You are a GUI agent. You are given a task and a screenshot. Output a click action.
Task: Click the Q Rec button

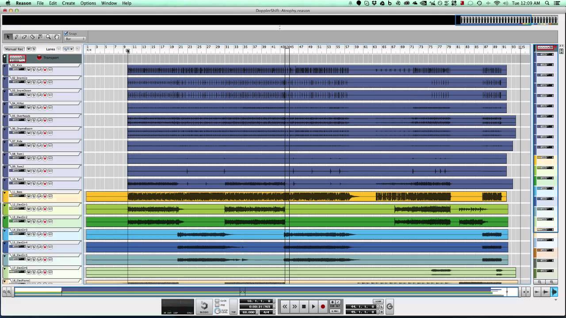(x=335, y=311)
